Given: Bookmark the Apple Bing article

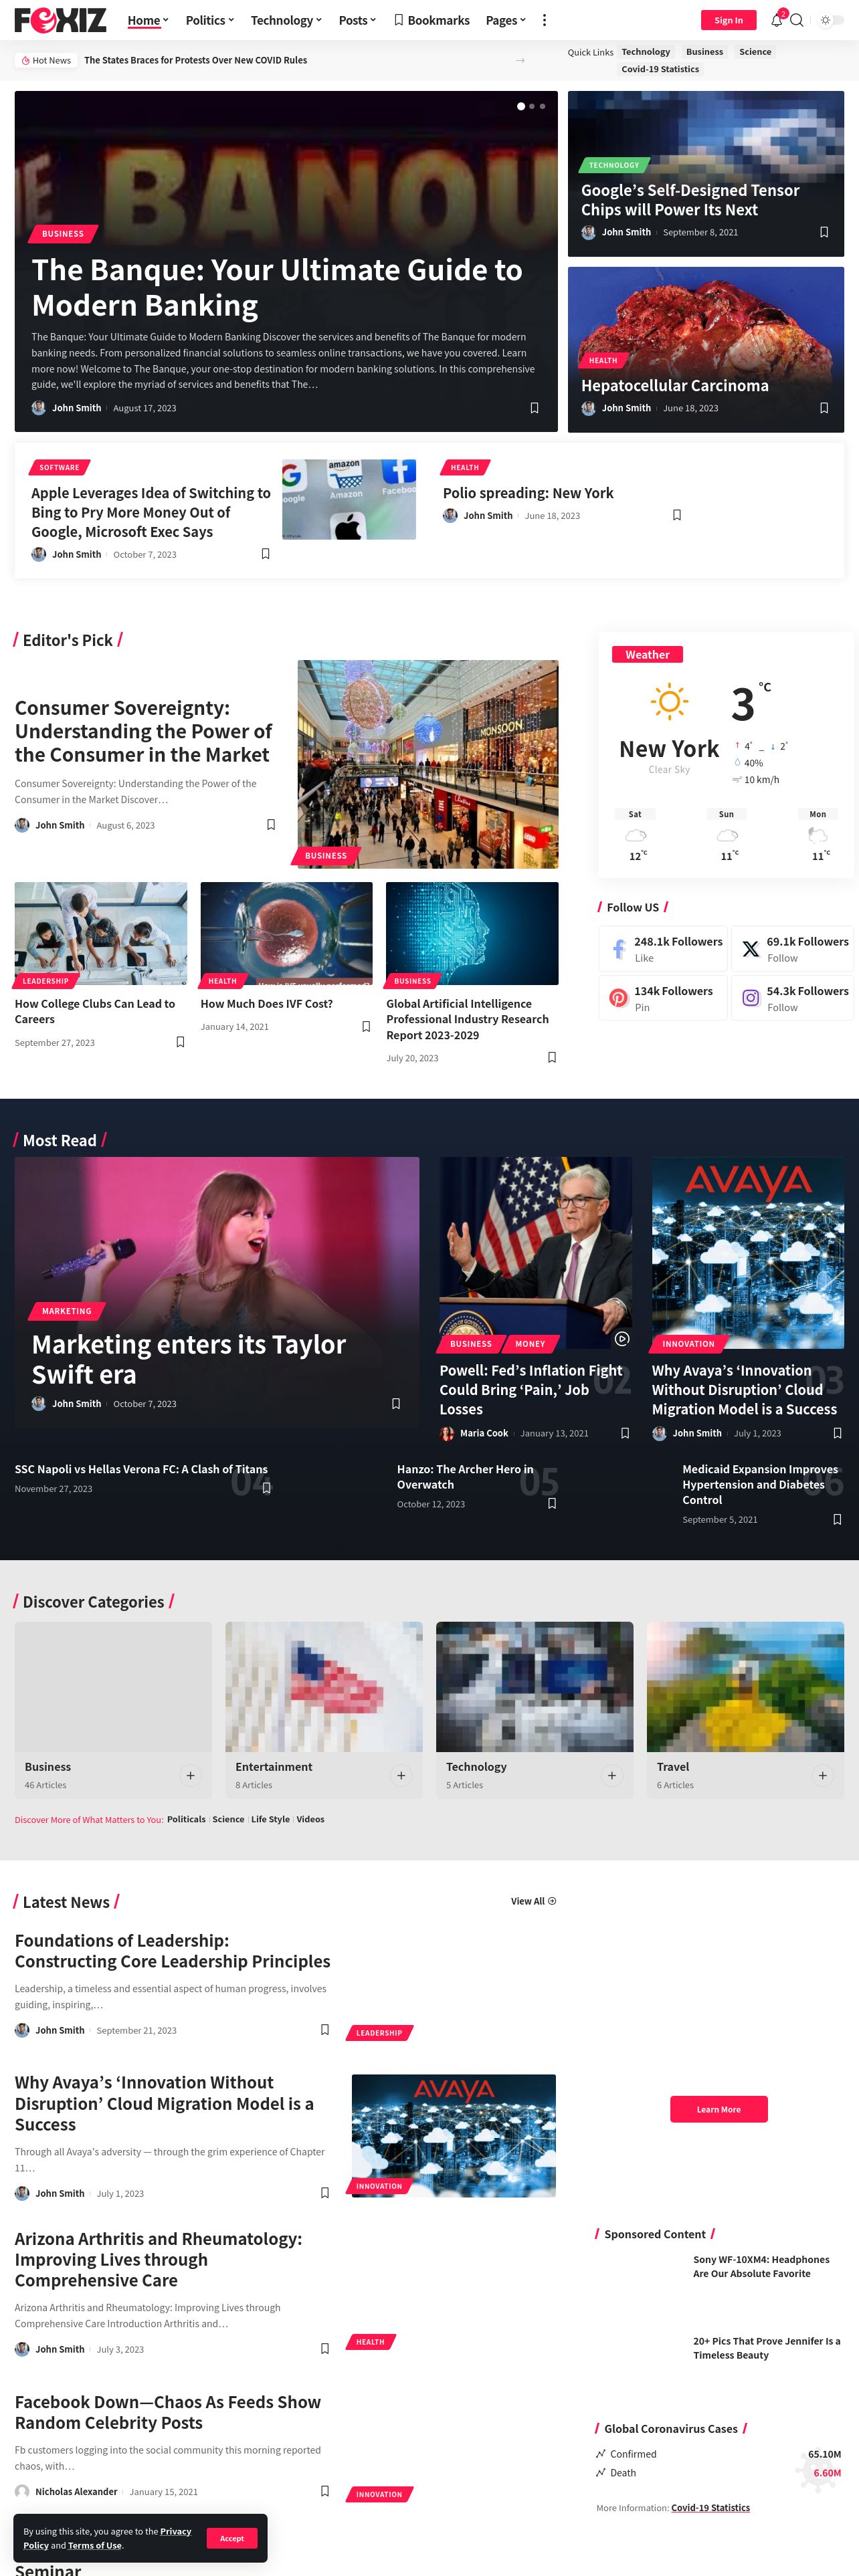Looking at the screenshot, I should pos(265,554).
